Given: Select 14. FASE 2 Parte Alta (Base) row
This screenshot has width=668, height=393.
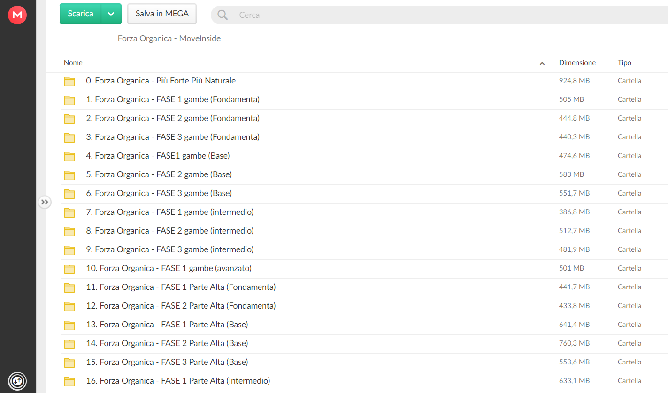Looking at the screenshot, I should [364, 344].
